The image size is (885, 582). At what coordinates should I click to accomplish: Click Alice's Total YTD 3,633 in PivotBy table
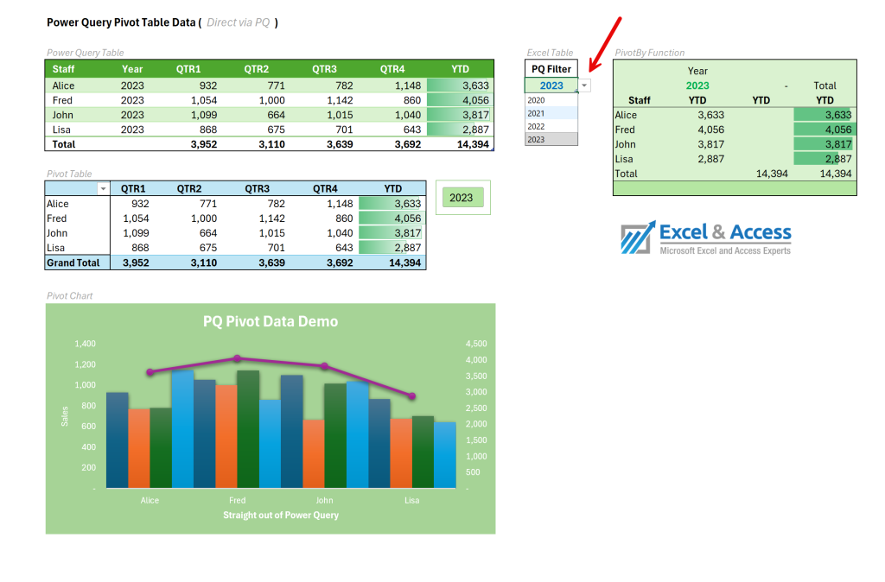tap(838, 115)
